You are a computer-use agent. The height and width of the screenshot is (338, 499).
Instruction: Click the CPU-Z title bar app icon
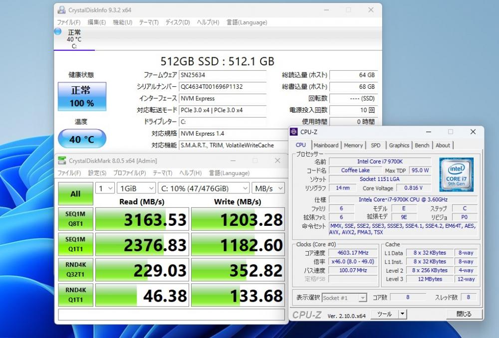[x=294, y=132]
